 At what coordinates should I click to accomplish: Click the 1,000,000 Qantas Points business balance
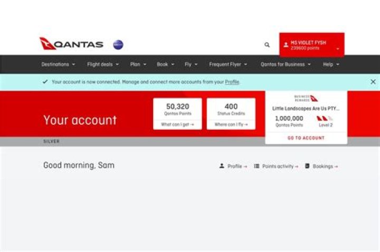[x=289, y=119]
